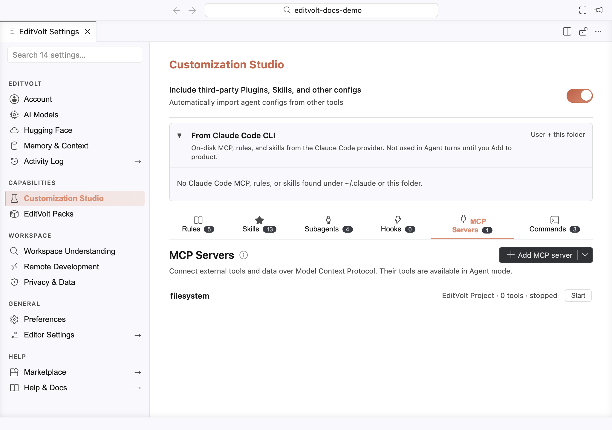
Task: Open EditVolt Packs page
Action: point(75,214)
